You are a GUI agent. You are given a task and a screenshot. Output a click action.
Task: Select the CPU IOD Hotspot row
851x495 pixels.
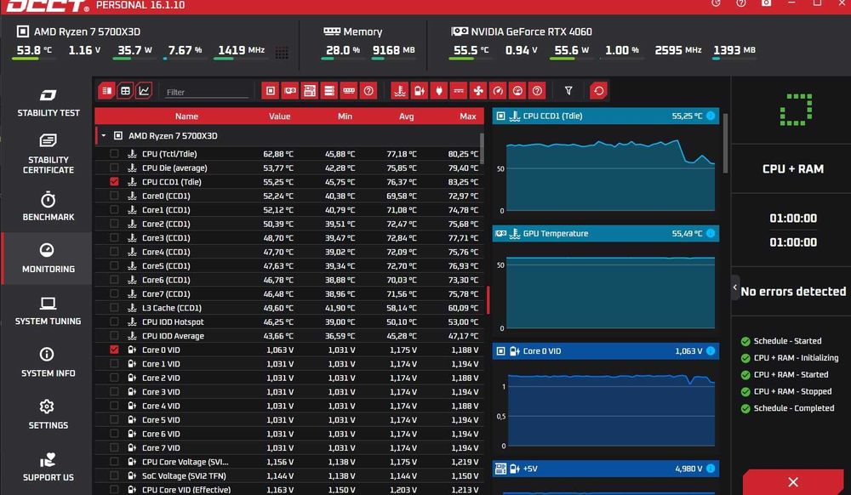[x=289, y=321]
